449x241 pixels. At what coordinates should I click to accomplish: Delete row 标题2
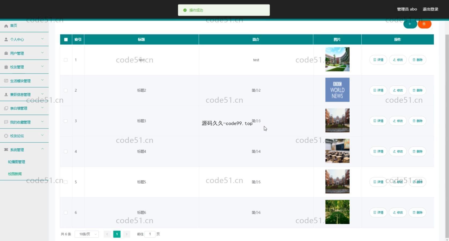[x=417, y=90]
